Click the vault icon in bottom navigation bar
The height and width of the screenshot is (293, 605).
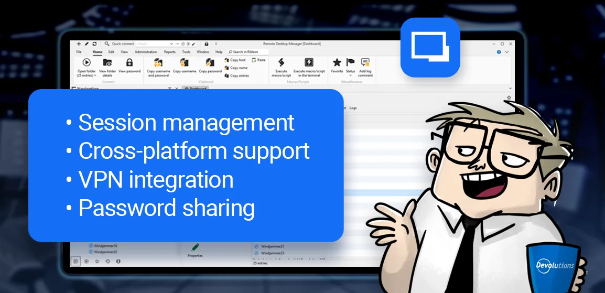(76, 261)
